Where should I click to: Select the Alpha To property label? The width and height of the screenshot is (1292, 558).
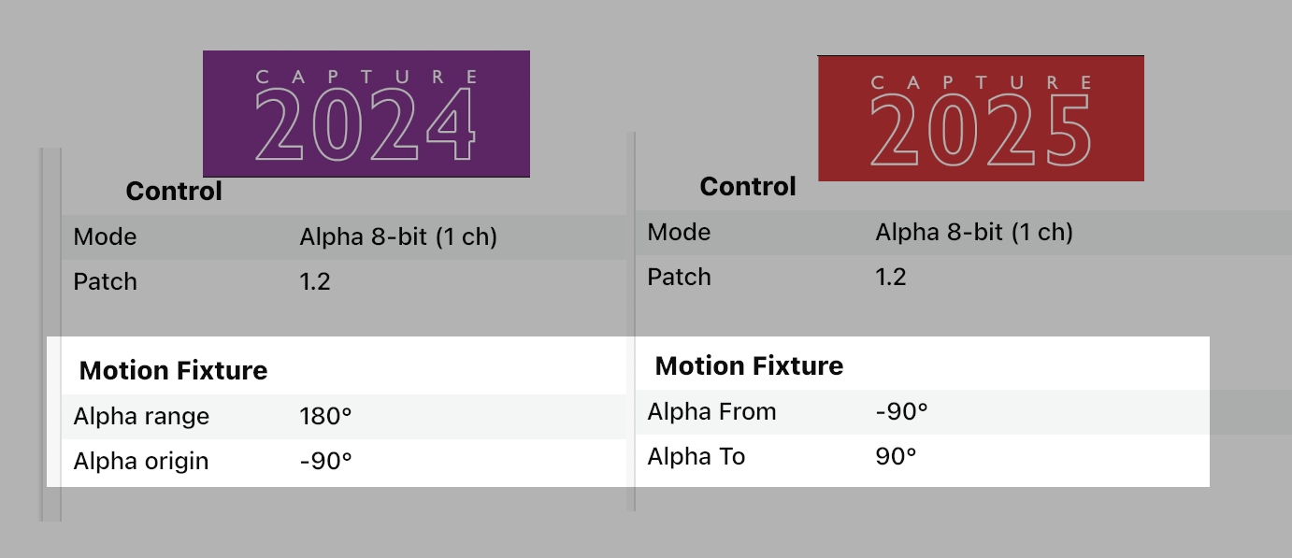[696, 457]
